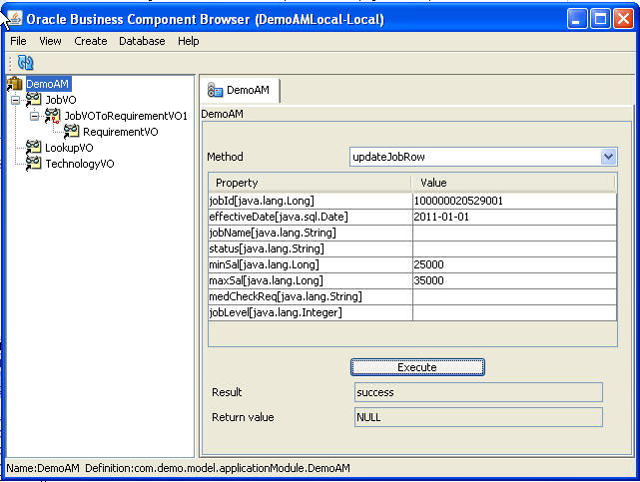640x482 pixels.
Task: Click the refresh toolbar icon
Action: [x=25, y=63]
